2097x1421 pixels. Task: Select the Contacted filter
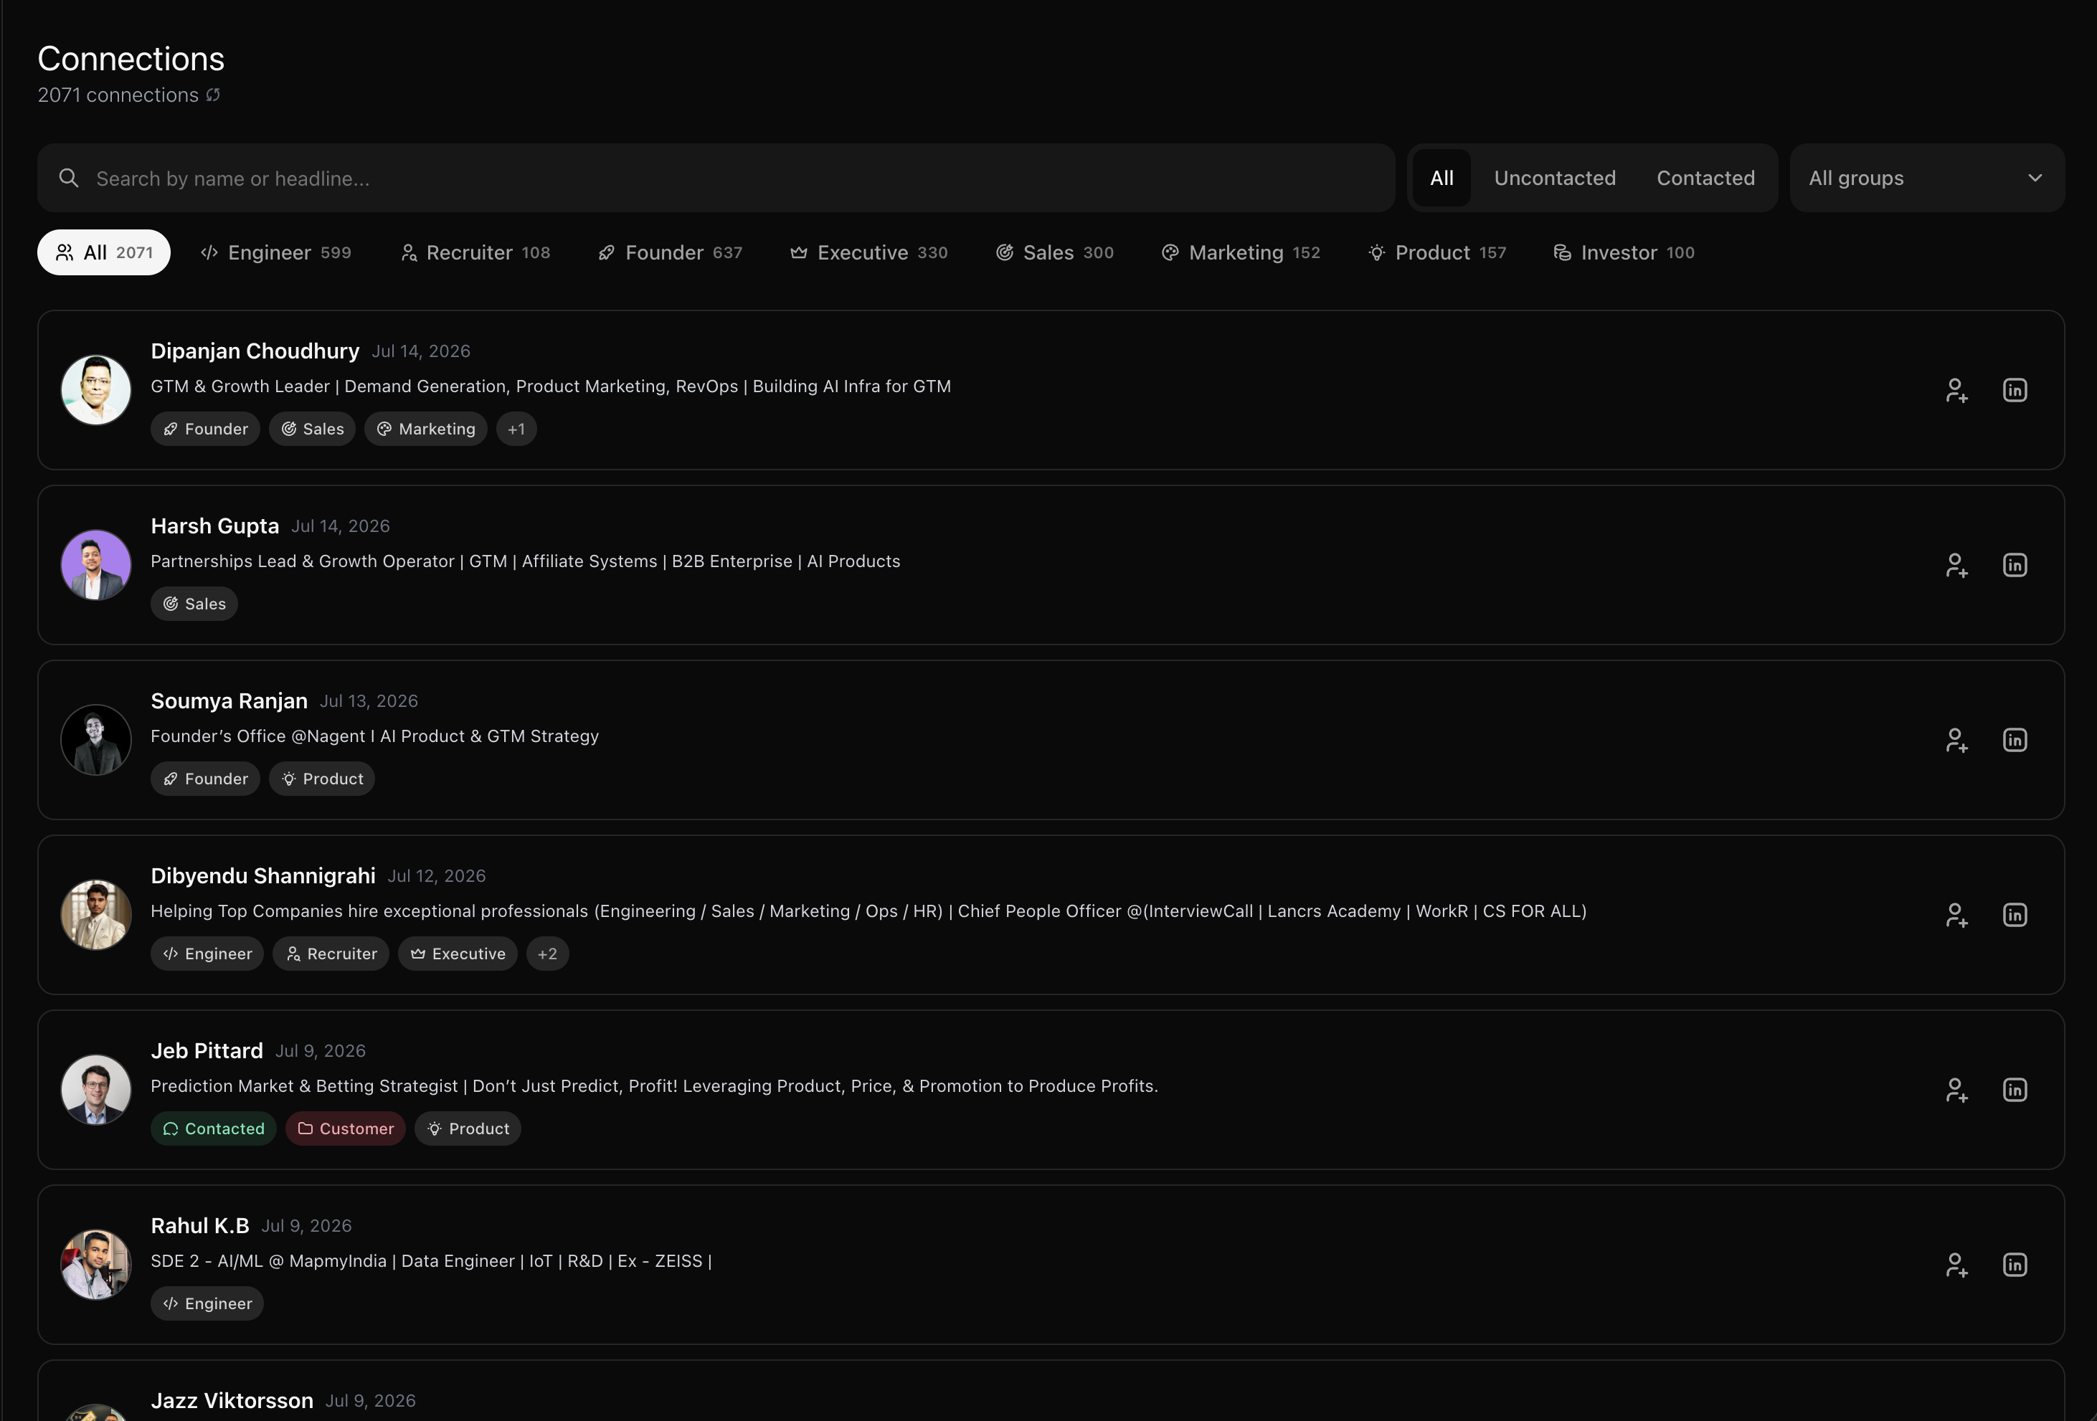(1705, 178)
